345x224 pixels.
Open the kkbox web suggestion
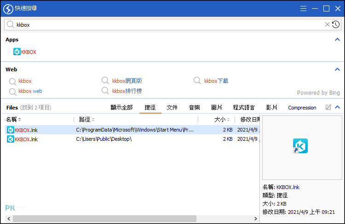coord(30,91)
